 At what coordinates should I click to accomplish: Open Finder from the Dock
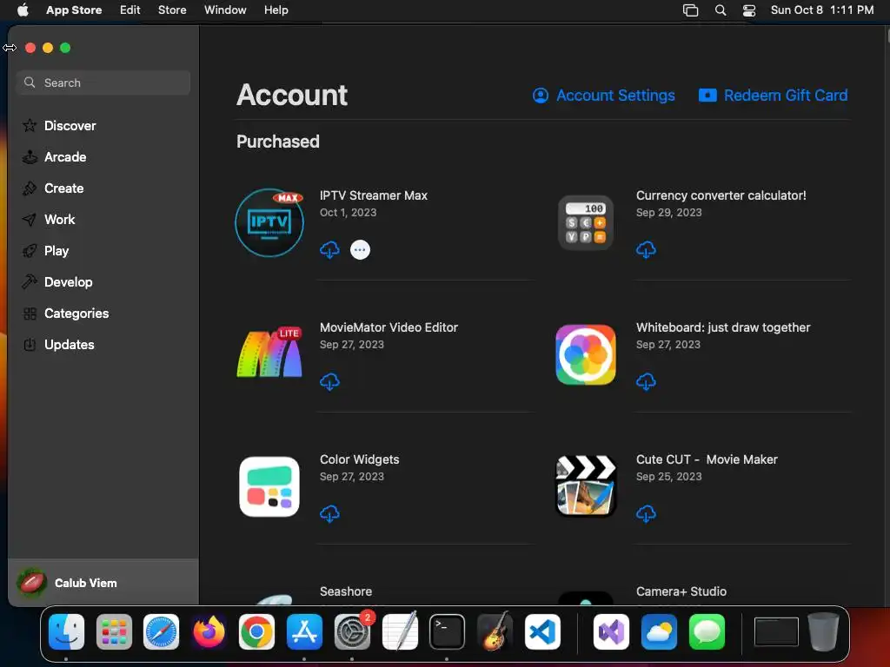[66, 631]
